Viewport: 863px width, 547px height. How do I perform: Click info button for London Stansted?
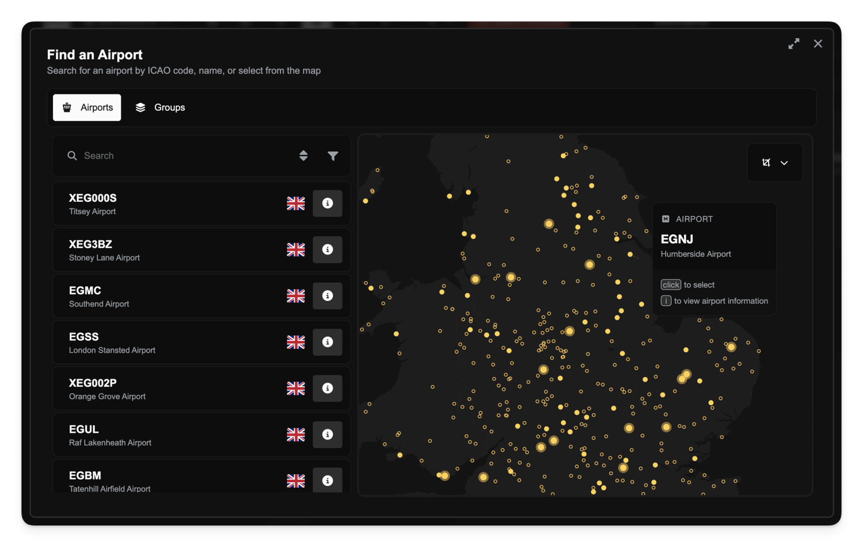[327, 342]
